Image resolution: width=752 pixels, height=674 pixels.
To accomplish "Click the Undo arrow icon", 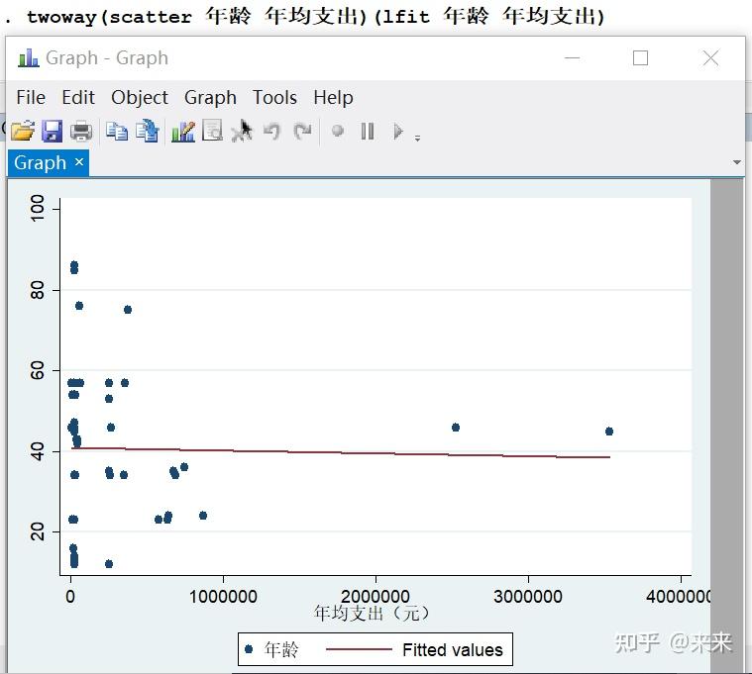I will click(271, 131).
